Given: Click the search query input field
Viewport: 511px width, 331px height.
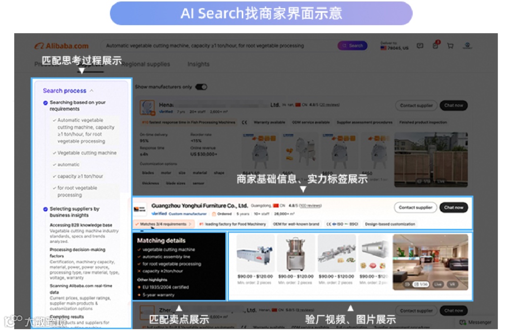Looking at the screenshot, I should 218,45.
